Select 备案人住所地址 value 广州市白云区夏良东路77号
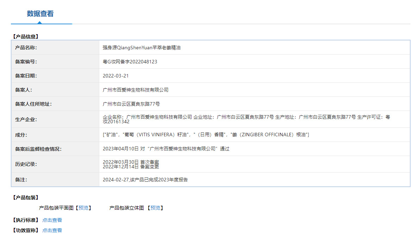 [x=131, y=104]
